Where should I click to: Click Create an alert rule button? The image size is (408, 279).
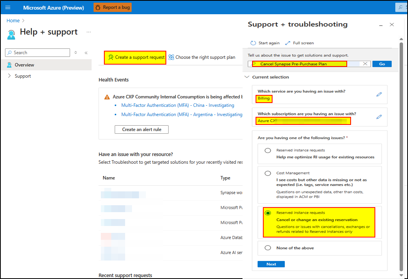point(142,130)
